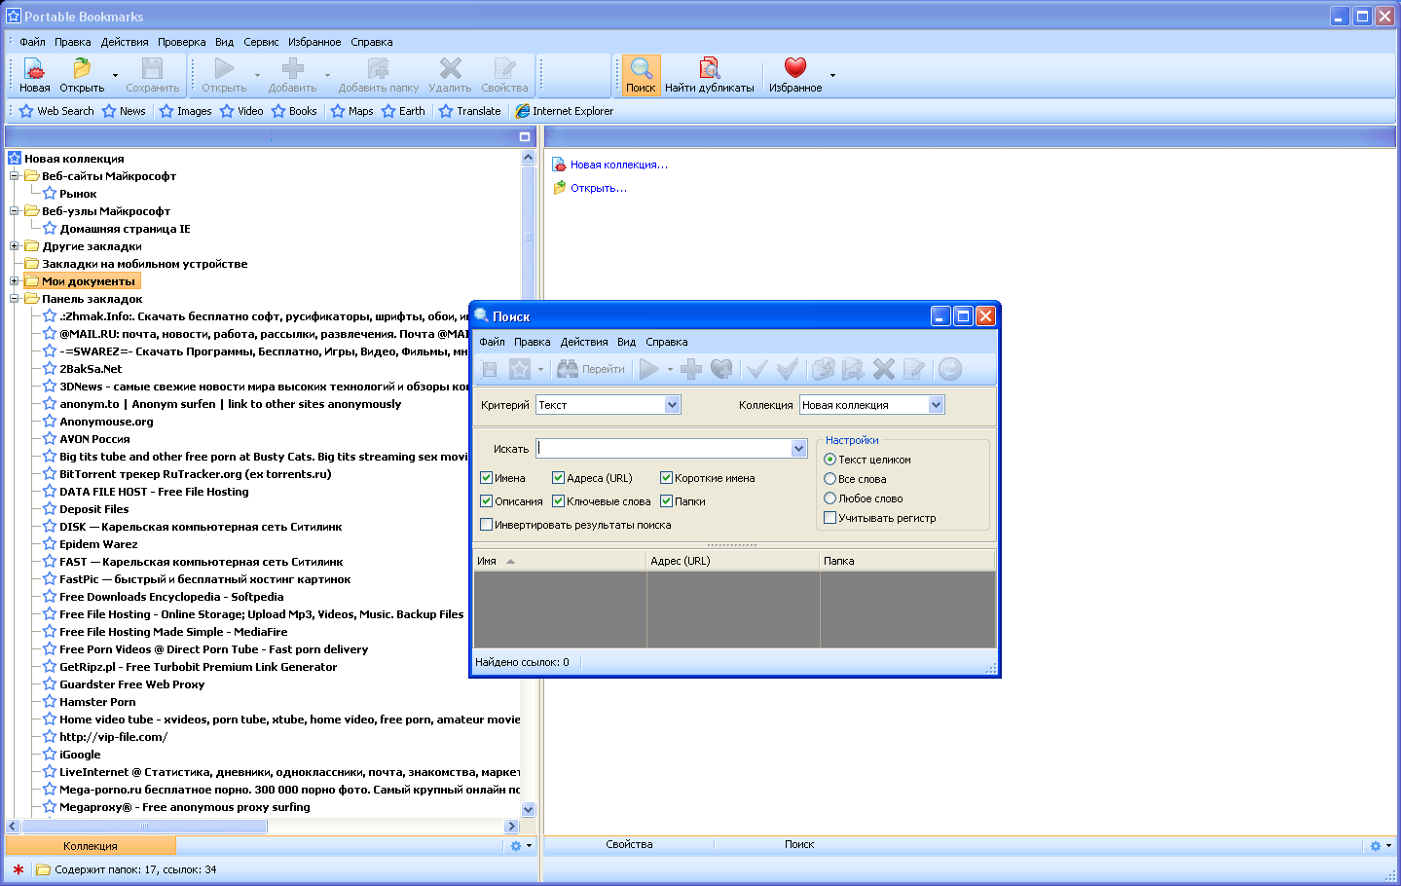Select the Все слова radio button
This screenshot has height=886, width=1401.
pyautogui.click(x=830, y=479)
